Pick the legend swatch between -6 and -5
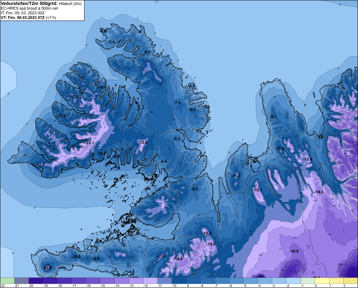 (236, 280)
